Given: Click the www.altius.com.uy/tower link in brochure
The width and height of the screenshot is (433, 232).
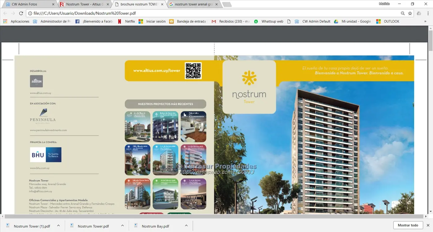Looking at the screenshot, I should coord(156,71).
